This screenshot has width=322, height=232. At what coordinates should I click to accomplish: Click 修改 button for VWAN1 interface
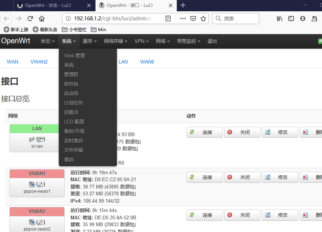(x=280, y=177)
